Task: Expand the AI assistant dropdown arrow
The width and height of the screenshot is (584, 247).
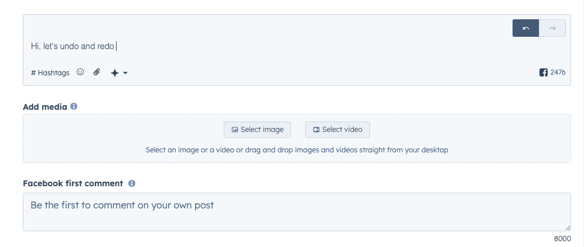Action: [125, 73]
